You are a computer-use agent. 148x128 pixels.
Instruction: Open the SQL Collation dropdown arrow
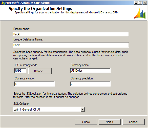pos(82,109)
